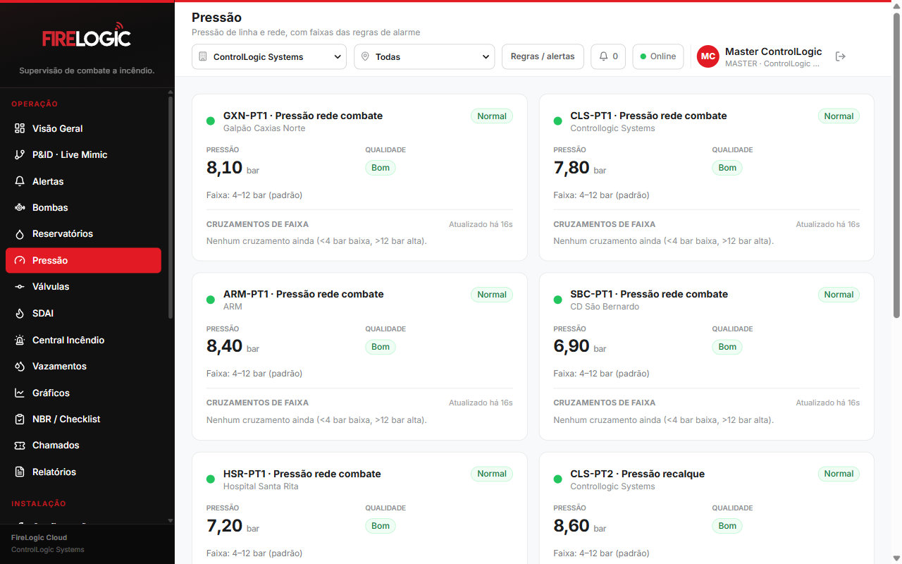Go to P&ID · Live Mimic page
Image resolution: width=902 pixels, height=564 pixels.
click(x=83, y=154)
